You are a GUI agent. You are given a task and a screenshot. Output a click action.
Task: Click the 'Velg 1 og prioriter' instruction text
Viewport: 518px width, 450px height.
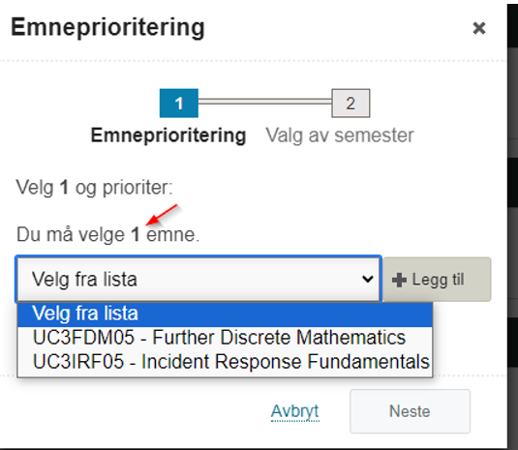tap(95, 188)
